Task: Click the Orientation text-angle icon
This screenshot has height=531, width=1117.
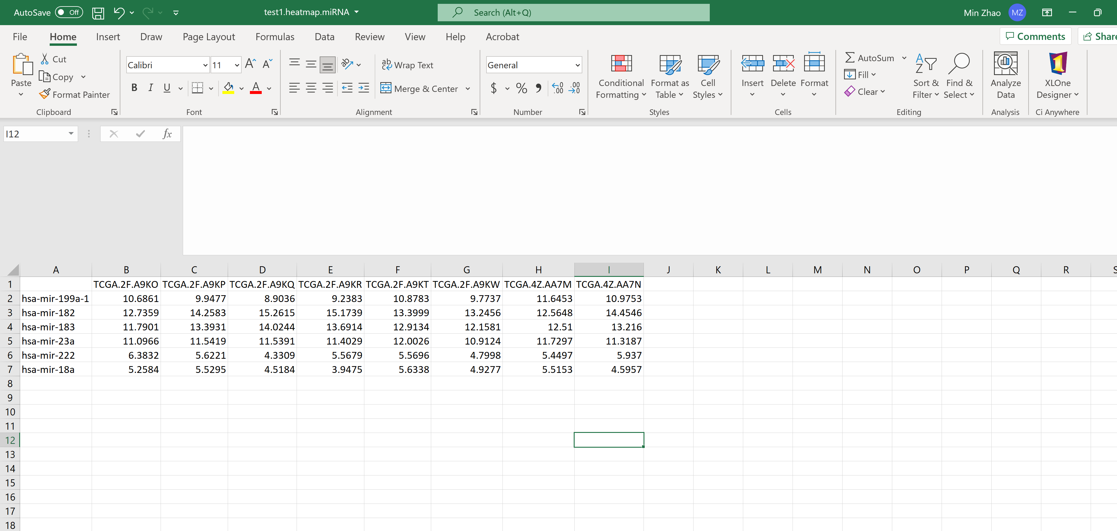Action: 347,64
